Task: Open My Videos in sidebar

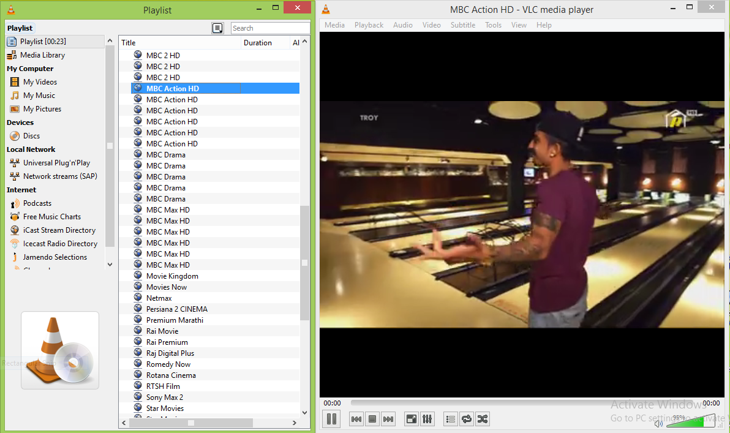Action: click(x=40, y=82)
